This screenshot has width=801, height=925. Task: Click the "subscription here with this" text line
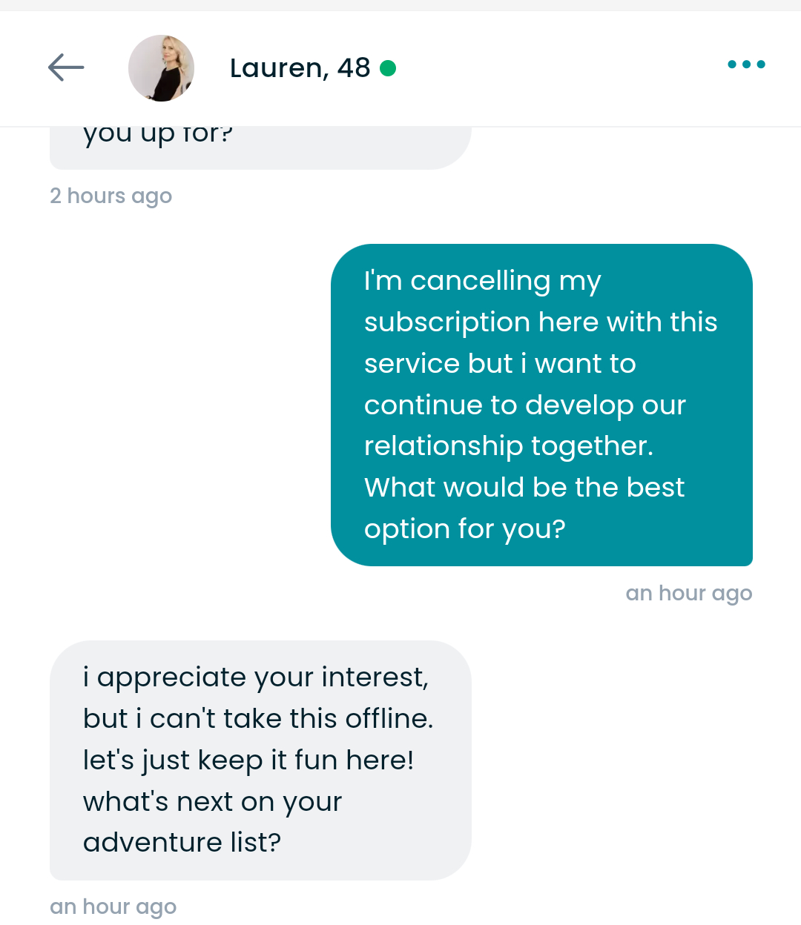[541, 322]
